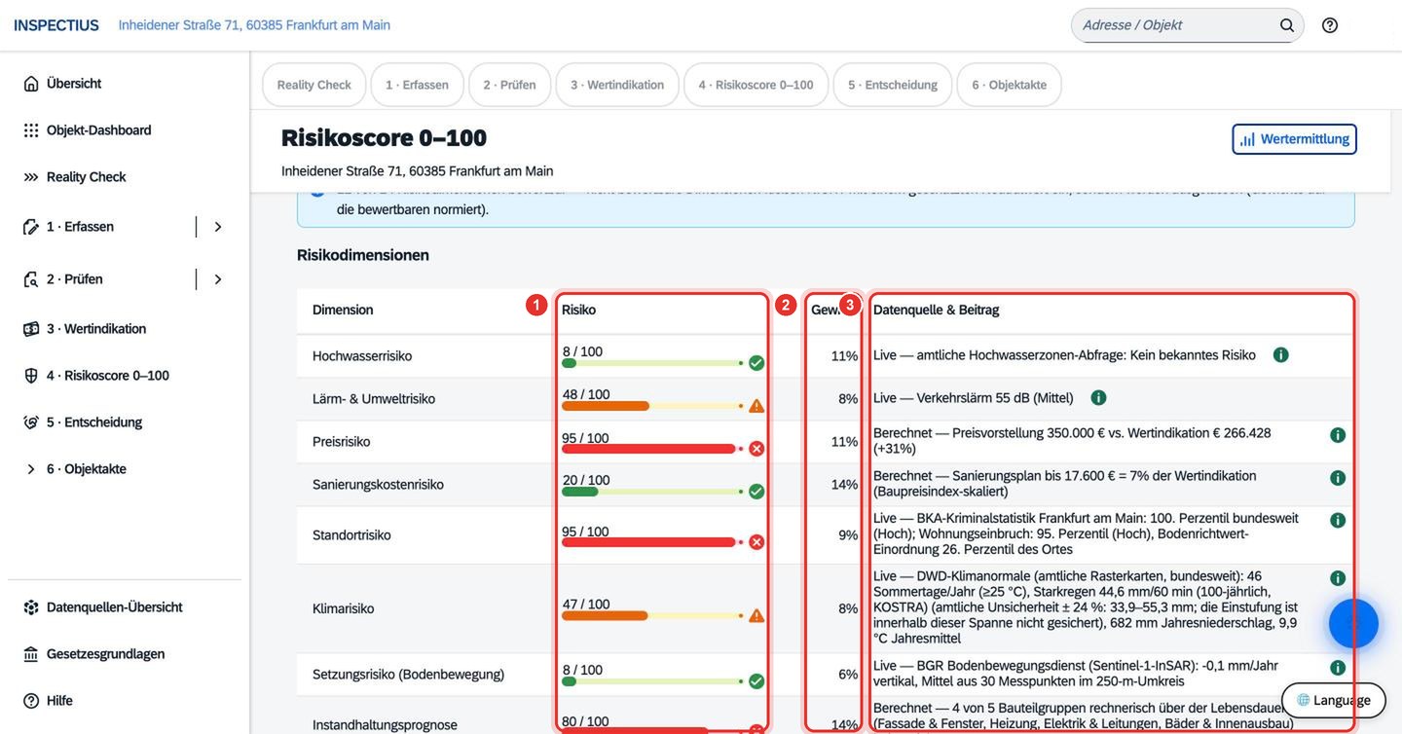Open Übersicht in the sidebar
Screen dimensions: 1402x734
(125, 84)
